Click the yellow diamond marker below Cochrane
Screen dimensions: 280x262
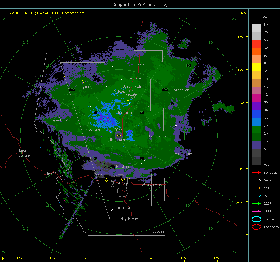click(x=106, y=180)
